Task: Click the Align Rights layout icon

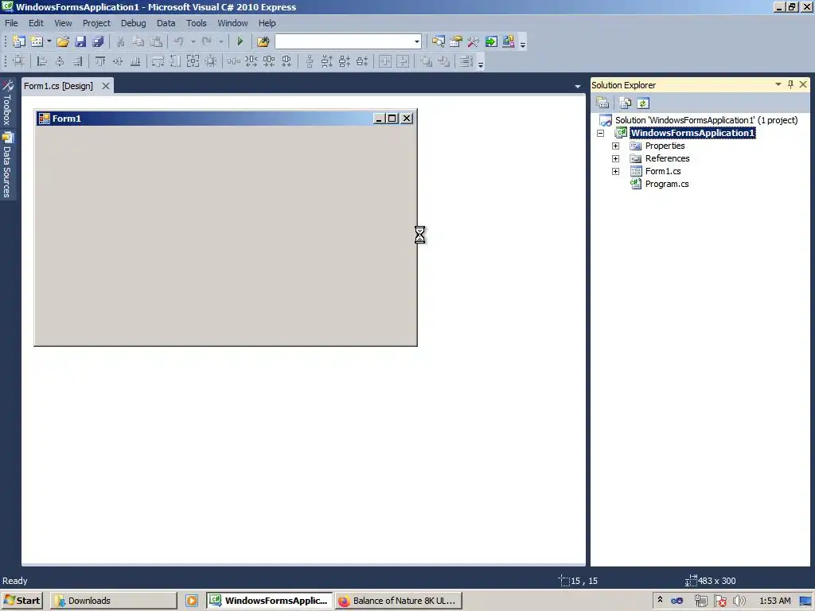Action: coord(77,61)
